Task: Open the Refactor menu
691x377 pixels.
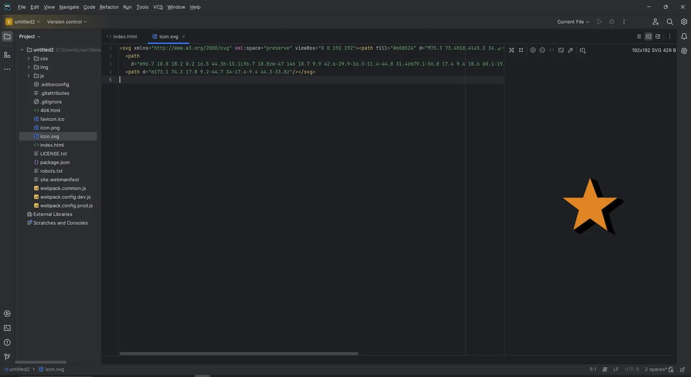Action: coord(109,7)
